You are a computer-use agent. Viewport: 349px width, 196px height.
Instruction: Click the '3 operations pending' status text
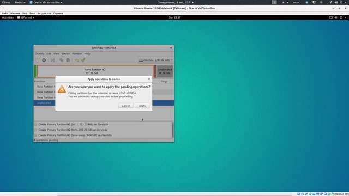click(x=46, y=140)
